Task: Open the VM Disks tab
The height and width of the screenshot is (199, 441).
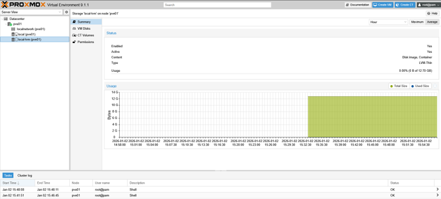Action: click(86, 28)
